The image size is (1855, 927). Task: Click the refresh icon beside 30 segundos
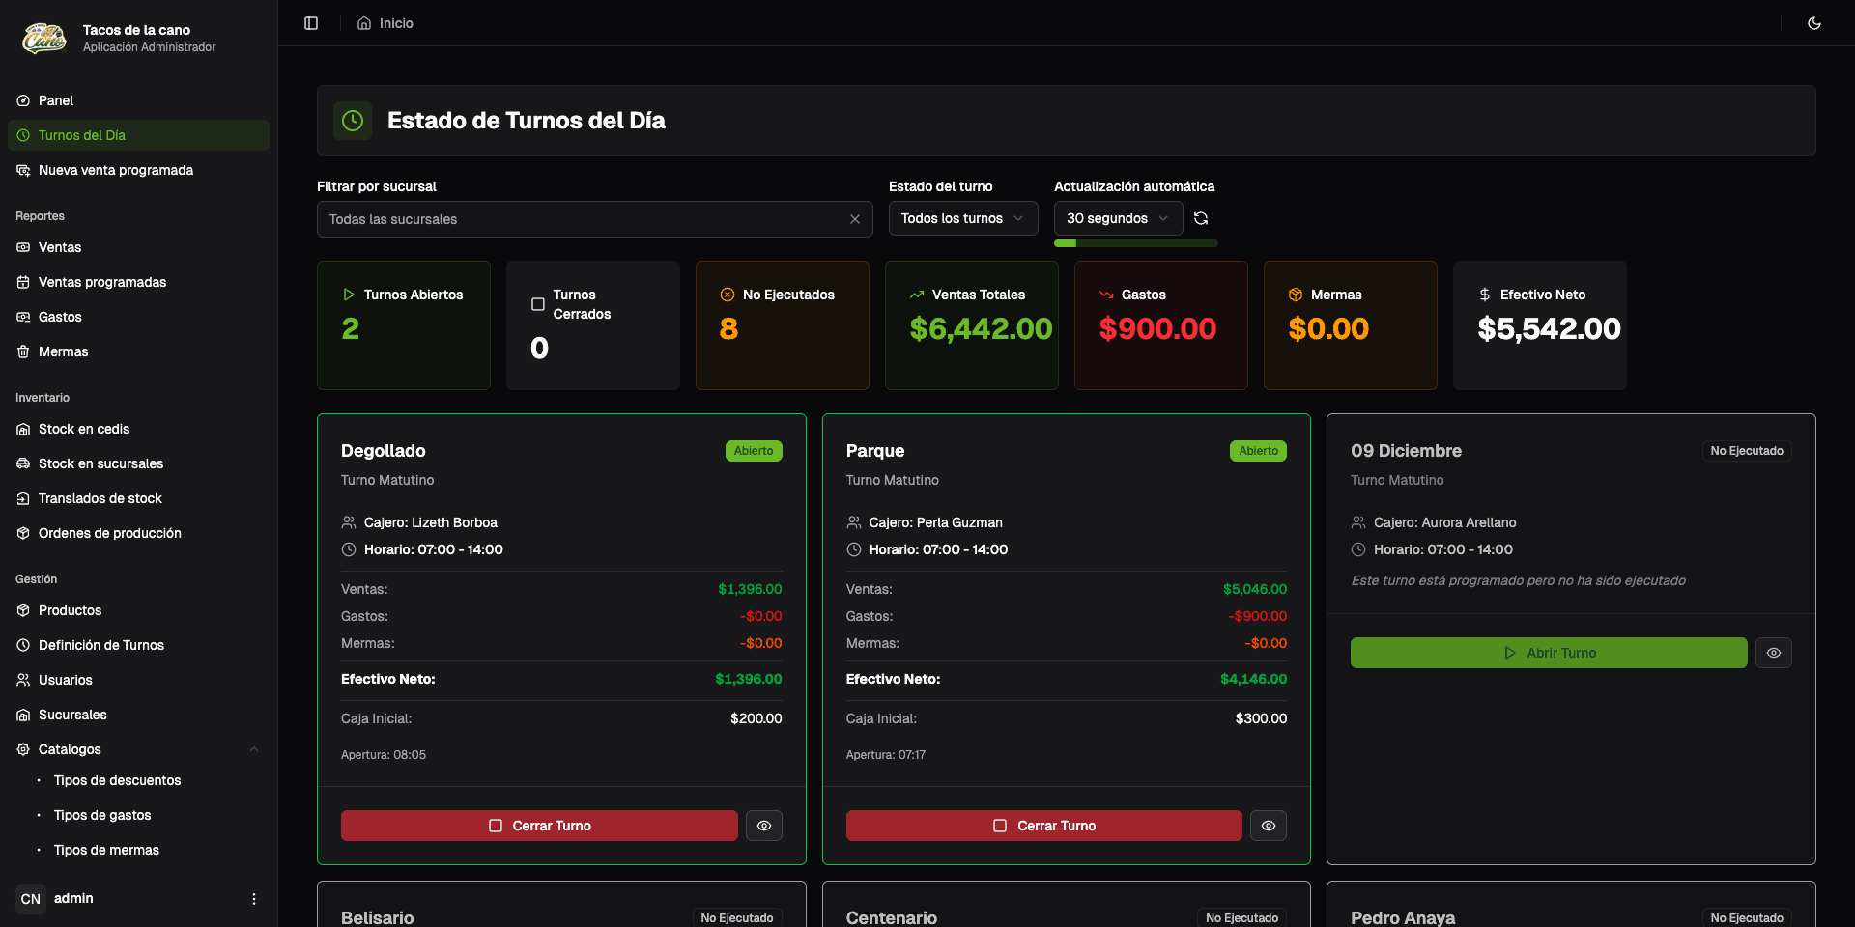[x=1201, y=218]
